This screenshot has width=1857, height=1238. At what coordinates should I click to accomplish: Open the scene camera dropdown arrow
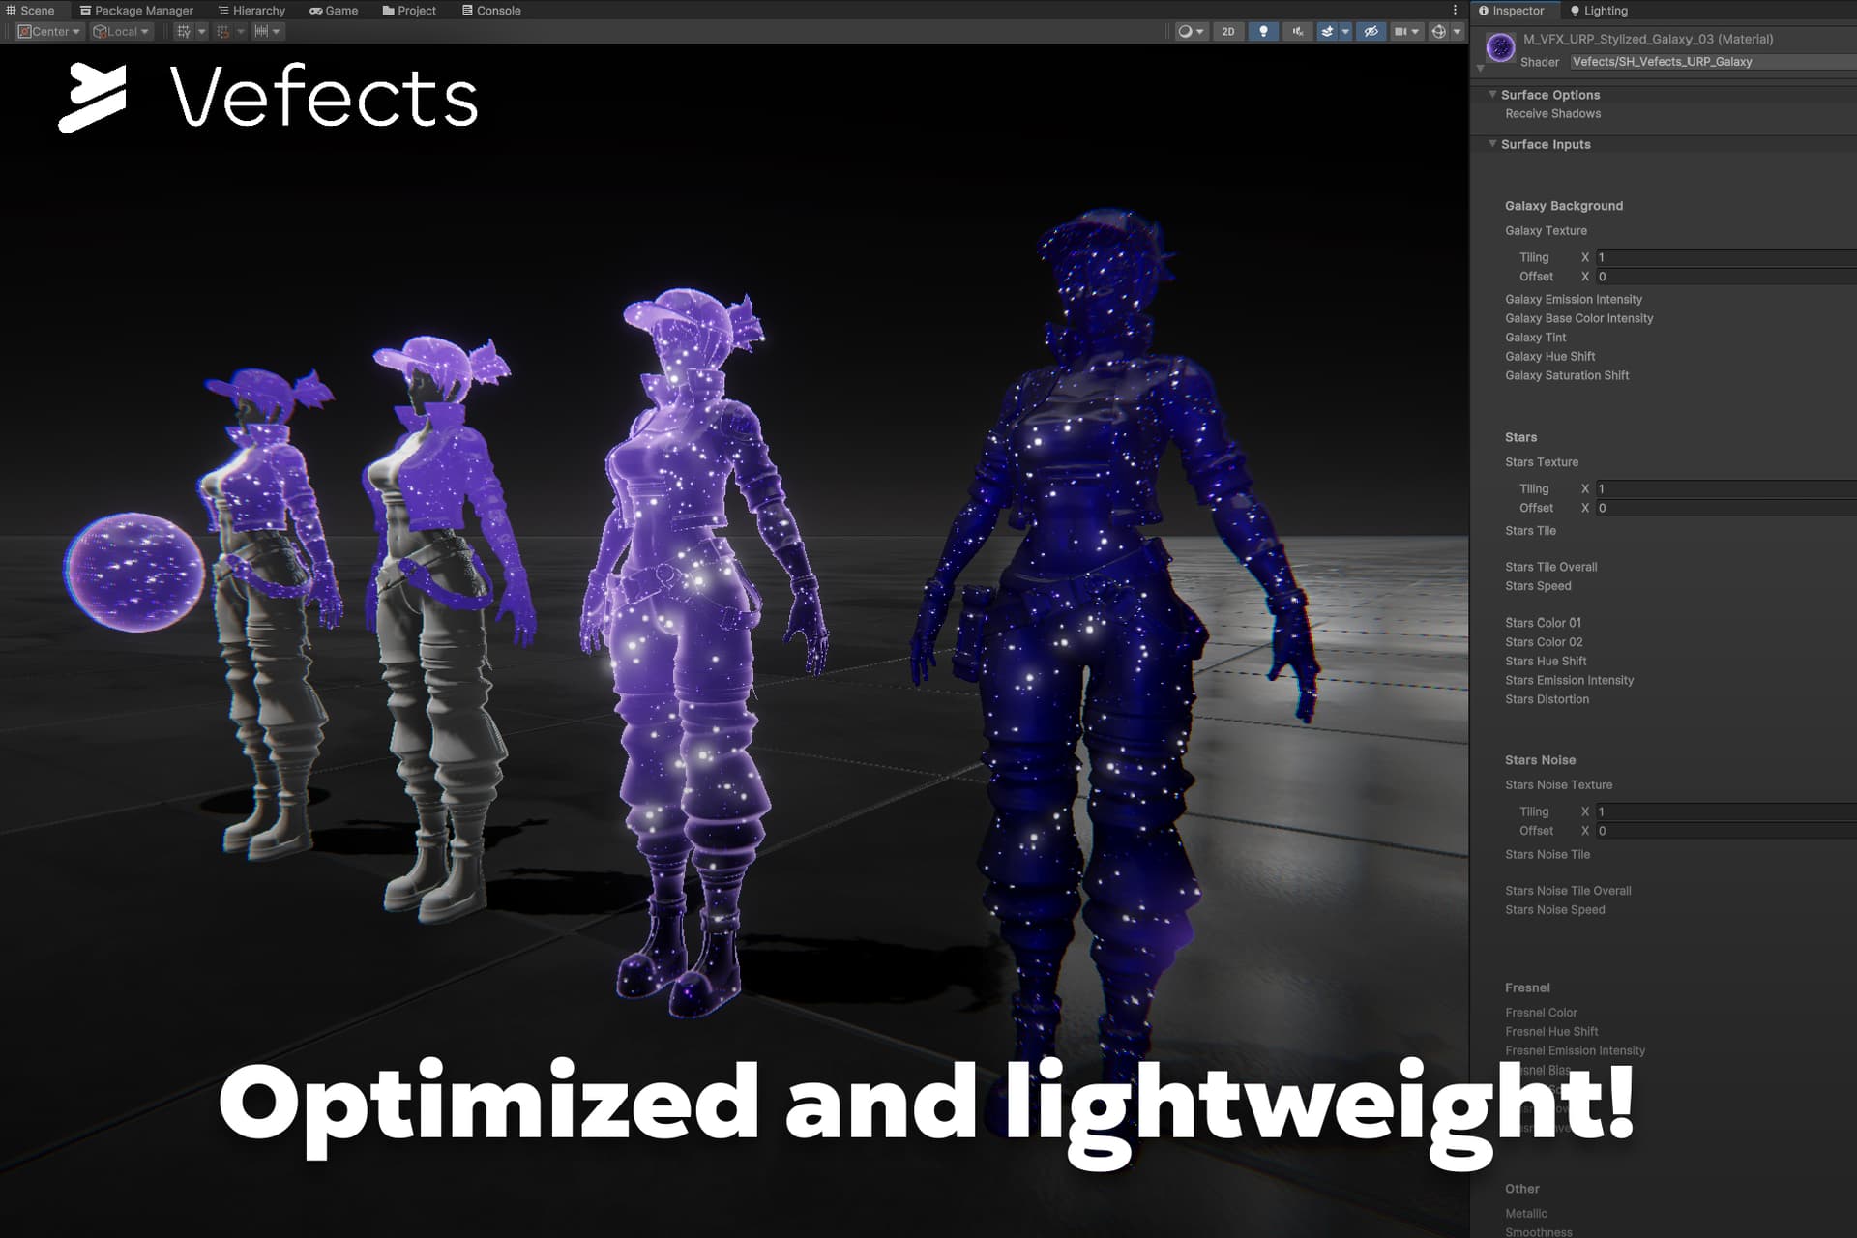click(1415, 32)
